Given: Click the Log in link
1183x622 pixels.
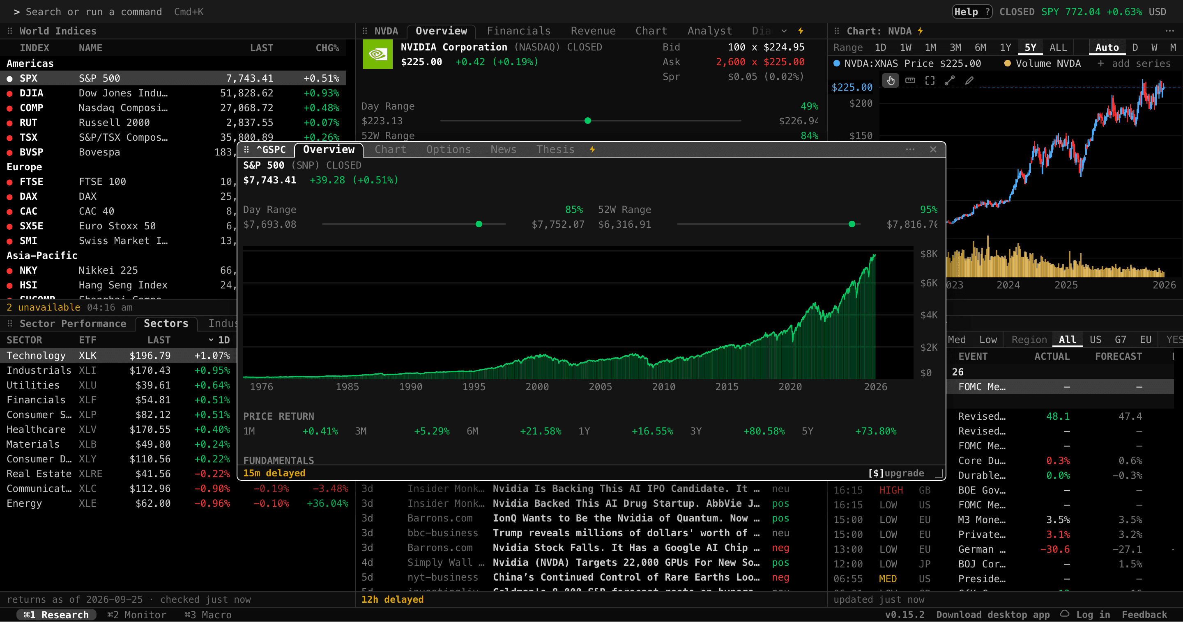Looking at the screenshot, I should (x=1093, y=615).
